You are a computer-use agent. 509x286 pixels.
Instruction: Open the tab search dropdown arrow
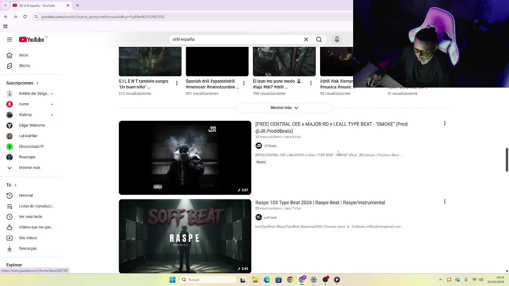(x=5, y=6)
